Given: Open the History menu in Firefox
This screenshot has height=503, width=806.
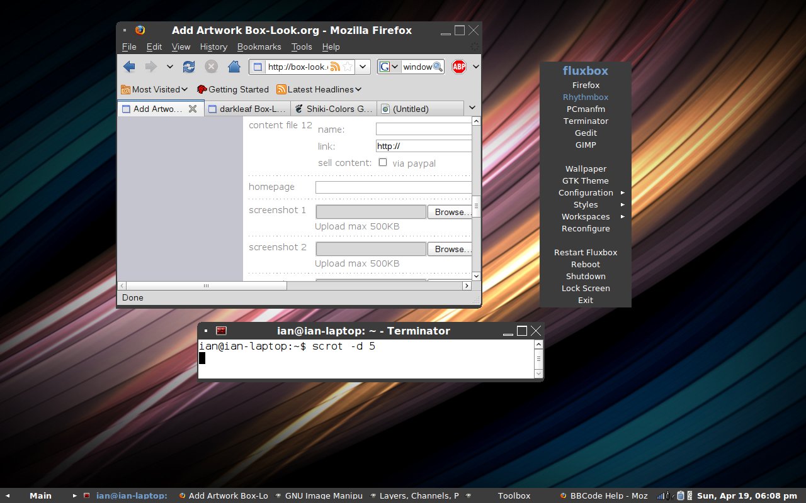Looking at the screenshot, I should coord(213,47).
